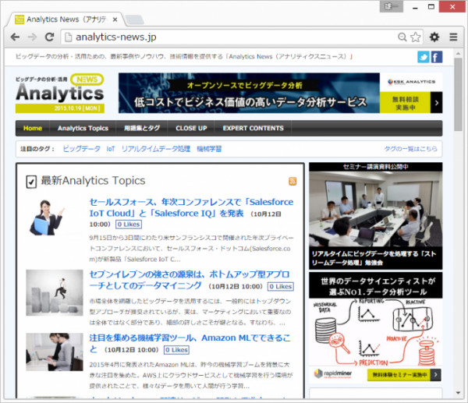Viewport: 468px width, 403px height.
Task: Click the magnifier icon in the address bar
Action: (x=402, y=37)
